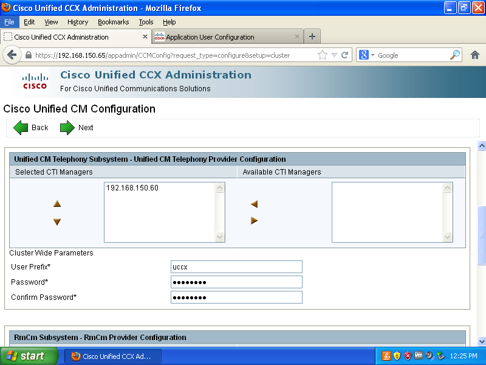Image resolution: width=486 pixels, height=365 pixels.
Task: Move selected CTI manager up arrow
Action: pos(57,204)
